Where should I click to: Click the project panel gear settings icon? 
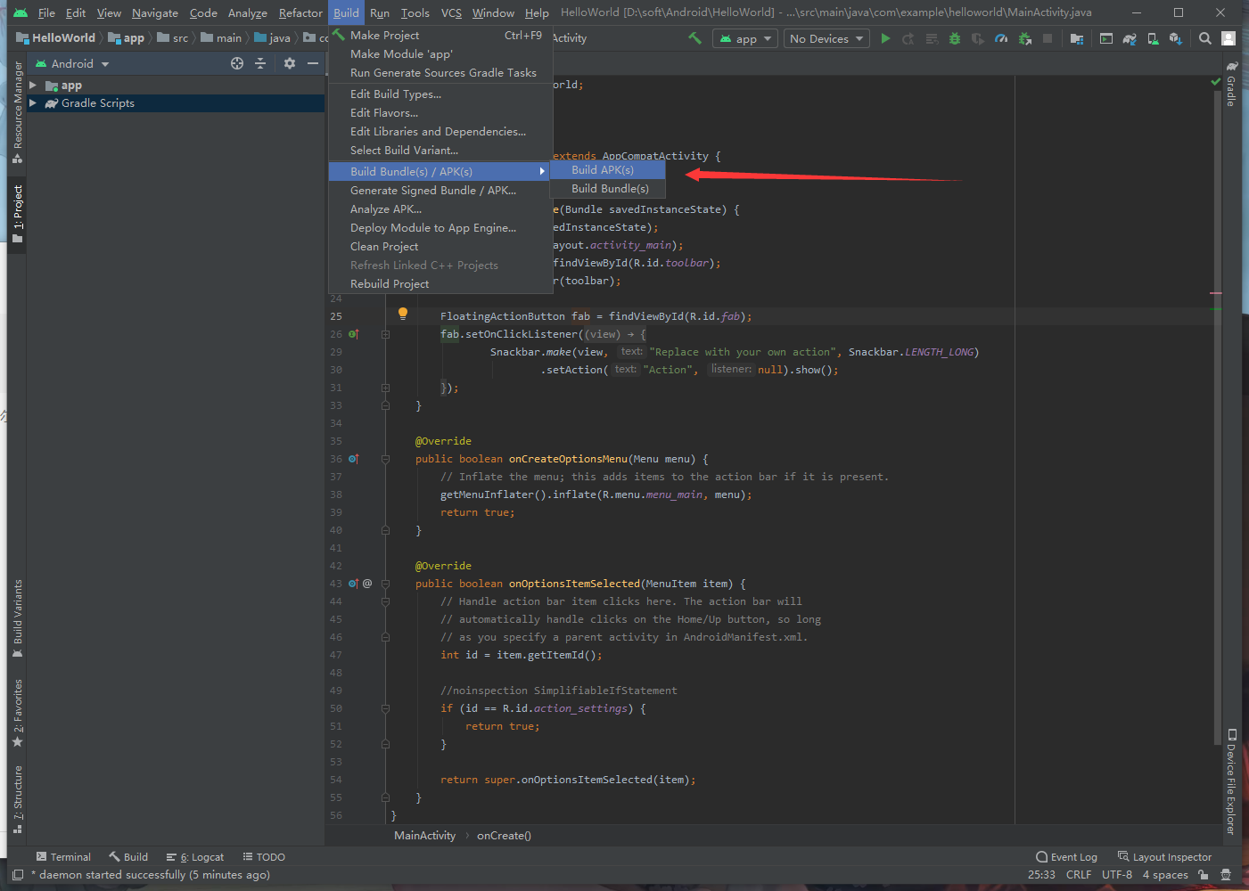click(x=289, y=63)
